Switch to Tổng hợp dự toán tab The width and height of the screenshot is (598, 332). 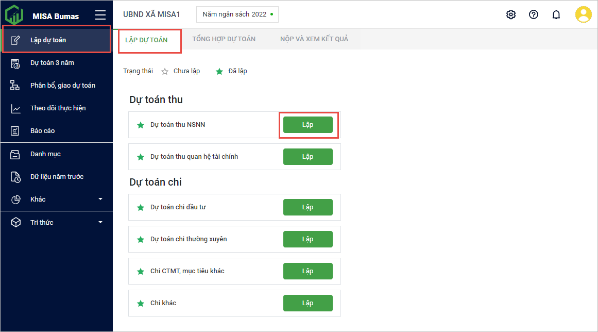tap(224, 39)
